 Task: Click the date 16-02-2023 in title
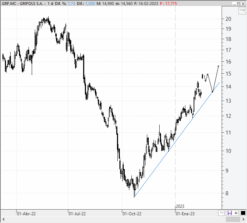pyautogui.click(x=148, y=4)
